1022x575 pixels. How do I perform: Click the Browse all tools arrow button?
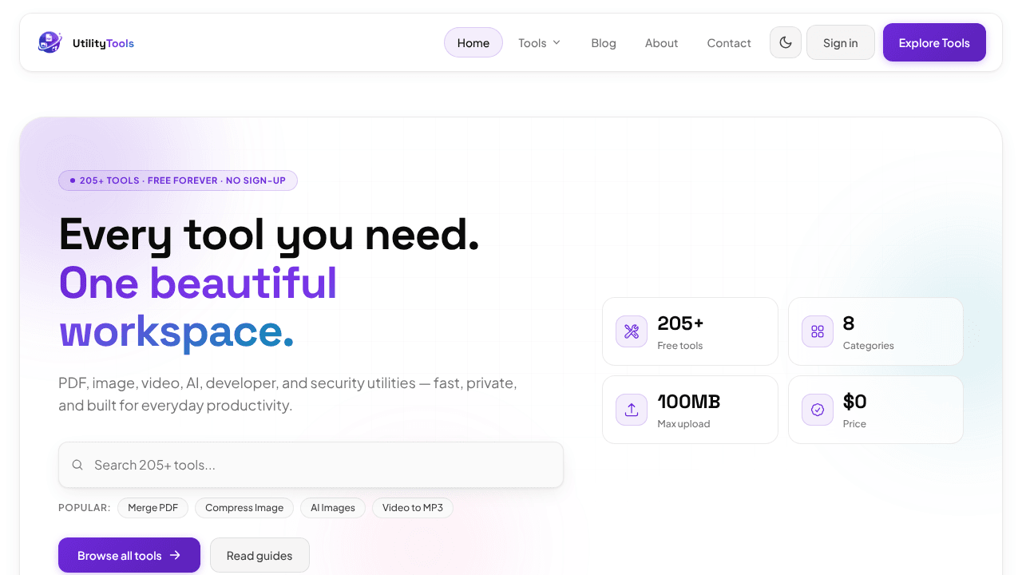[x=129, y=555]
